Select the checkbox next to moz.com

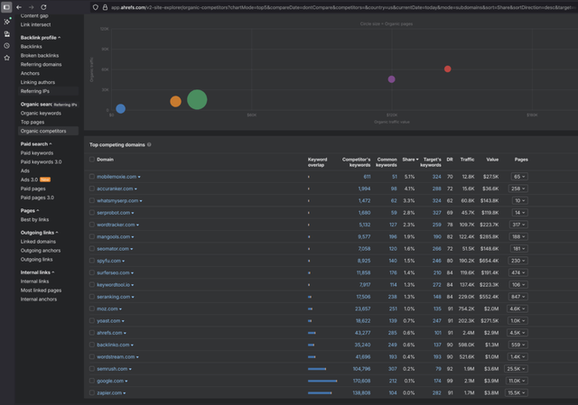click(92, 308)
